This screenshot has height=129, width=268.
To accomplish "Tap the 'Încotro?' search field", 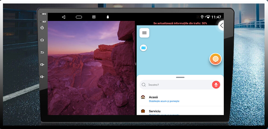I will 180,85.
